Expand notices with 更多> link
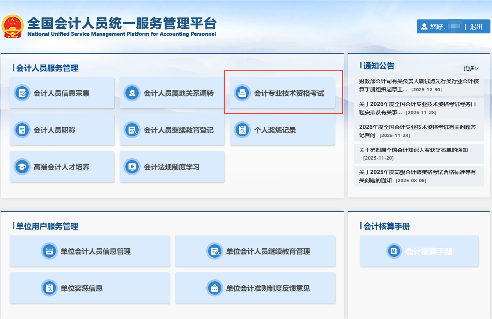The image size is (492, 319). coord(470,68)
